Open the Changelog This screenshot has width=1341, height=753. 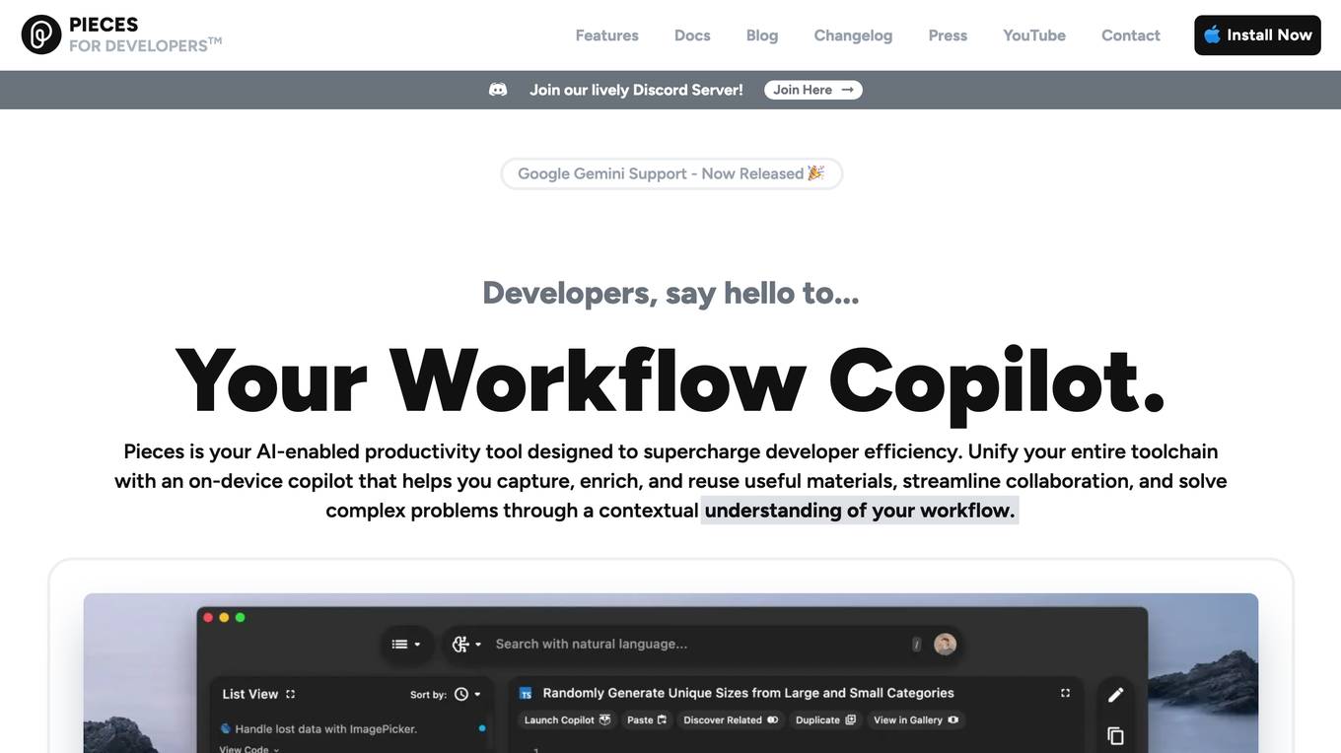coord(853,35)
